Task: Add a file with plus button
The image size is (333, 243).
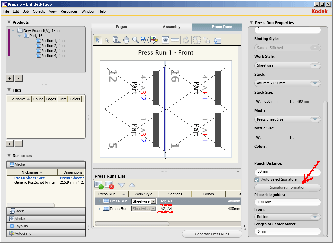Action: click(x=9, y=144)
